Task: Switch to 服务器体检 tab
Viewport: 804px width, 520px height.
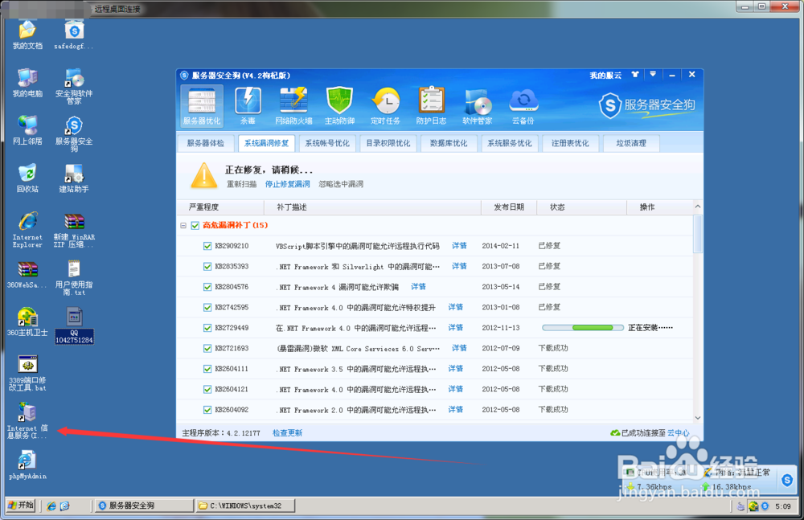Action: pos(206,143)
